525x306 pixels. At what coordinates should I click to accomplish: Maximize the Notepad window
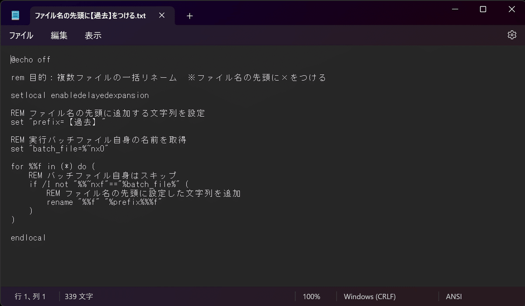tap(483, 9)
